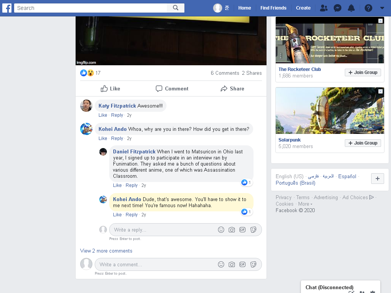Expand the More footer links dropdown
This screenshot has height=293, width=391.
click(x=305, y=204)
